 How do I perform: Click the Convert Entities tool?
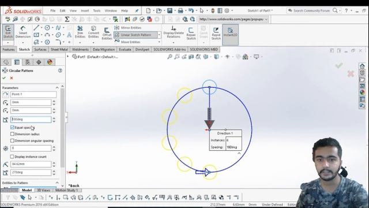coord(93,32)
